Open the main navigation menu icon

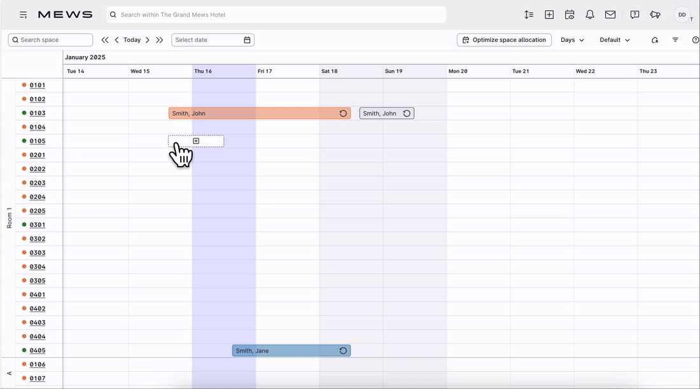coord(23,15)
